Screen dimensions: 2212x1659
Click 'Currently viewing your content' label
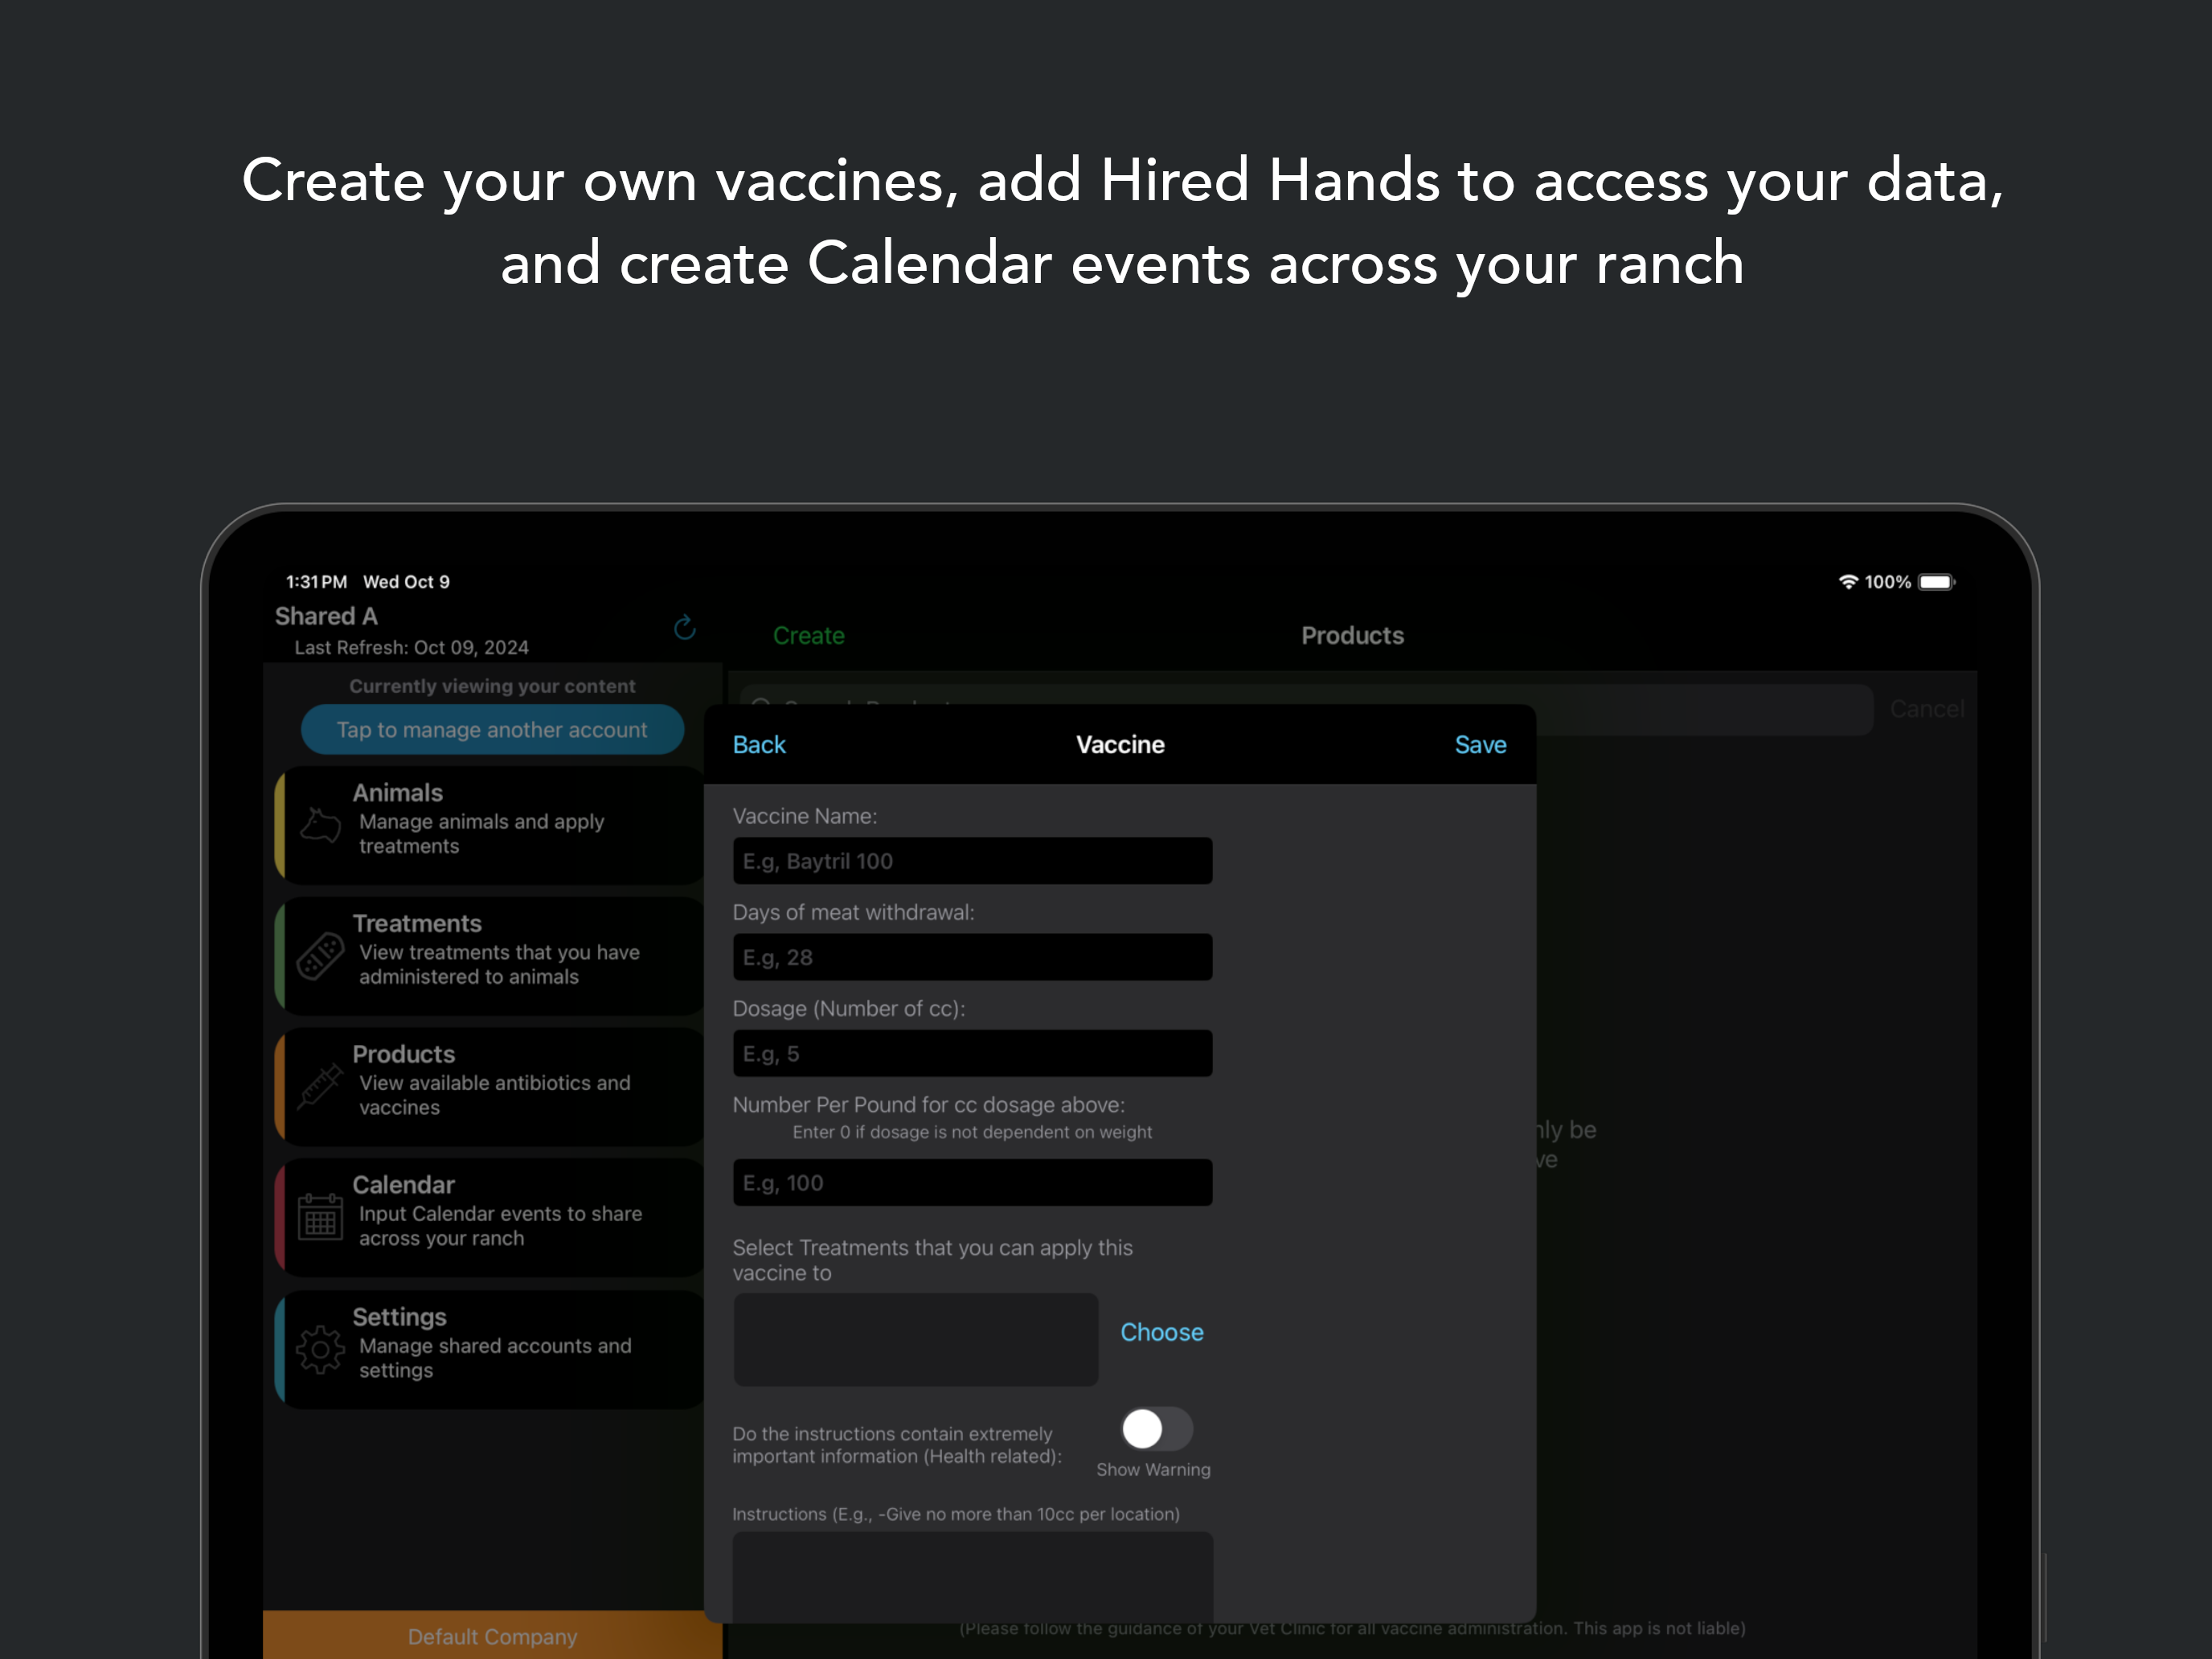click(x=492, y=686)
